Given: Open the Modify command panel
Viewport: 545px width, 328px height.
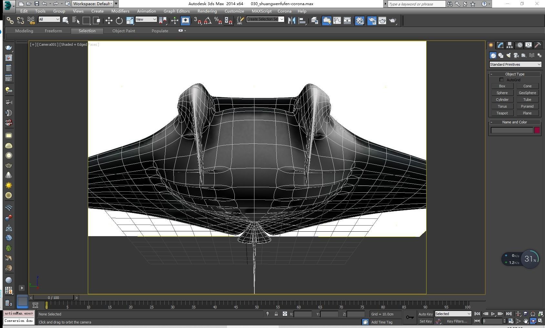Looking at the screenshot, I should point(500,45).
